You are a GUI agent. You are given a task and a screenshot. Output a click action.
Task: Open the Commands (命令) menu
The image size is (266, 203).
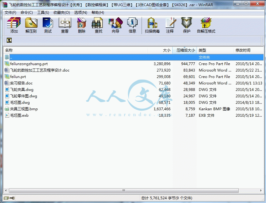click(26, 13)
